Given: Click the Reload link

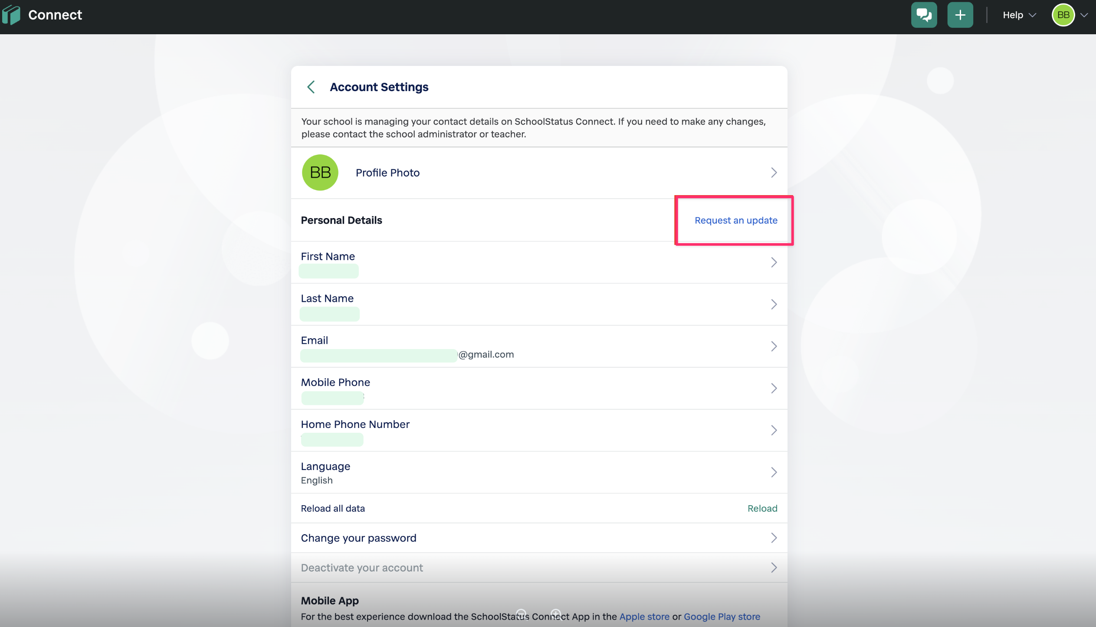Looking at the screenshot, I should (762, 508).
